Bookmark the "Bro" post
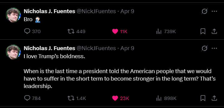Viewport: 224px width, 108px height. click(x=203, y=31)
